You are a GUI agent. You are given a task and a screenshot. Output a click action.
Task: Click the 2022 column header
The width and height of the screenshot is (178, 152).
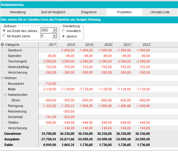pyautogui.click(x=141, y=44)
